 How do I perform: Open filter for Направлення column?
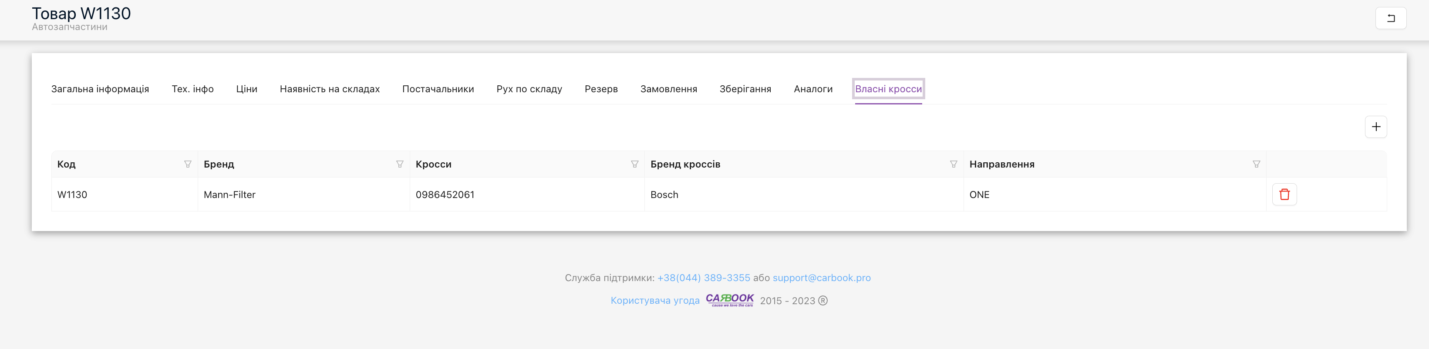(1256, 164)
